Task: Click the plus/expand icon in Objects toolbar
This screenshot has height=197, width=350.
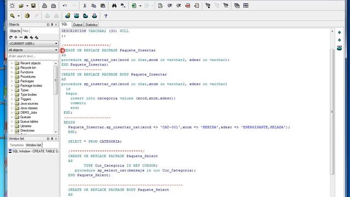Action: [16, 37]
